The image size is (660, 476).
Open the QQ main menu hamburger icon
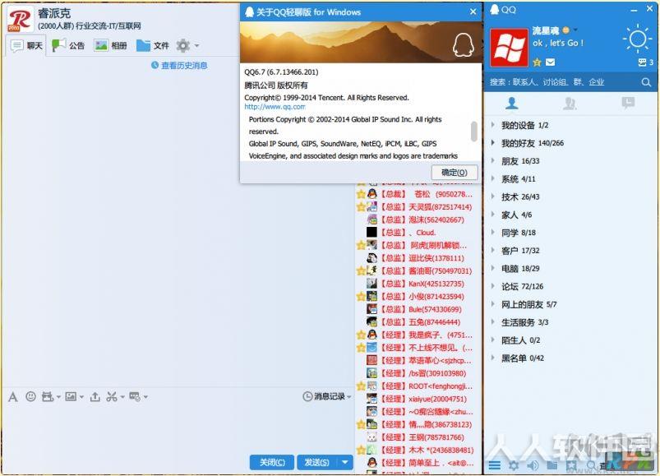pos(495,465)
